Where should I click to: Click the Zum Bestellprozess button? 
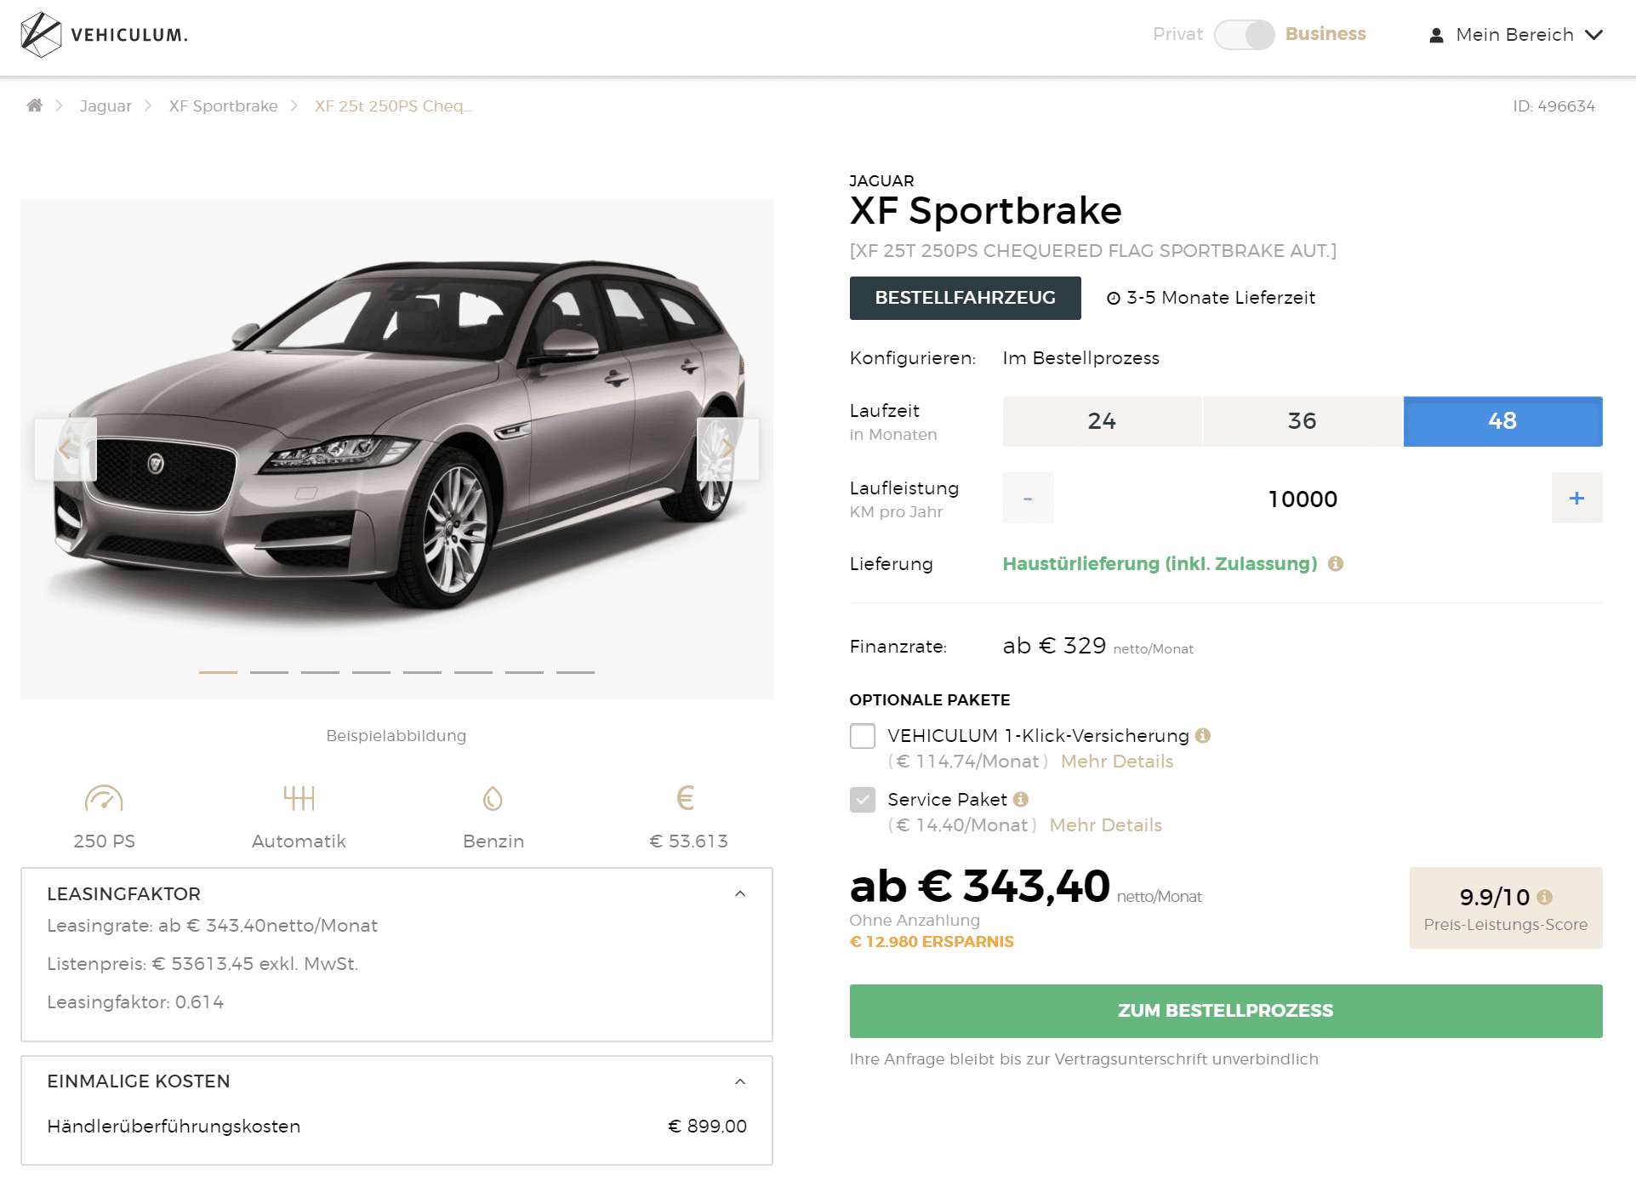(1226, 1011)
